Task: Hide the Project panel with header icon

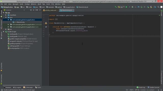Action: pos(40,10)
